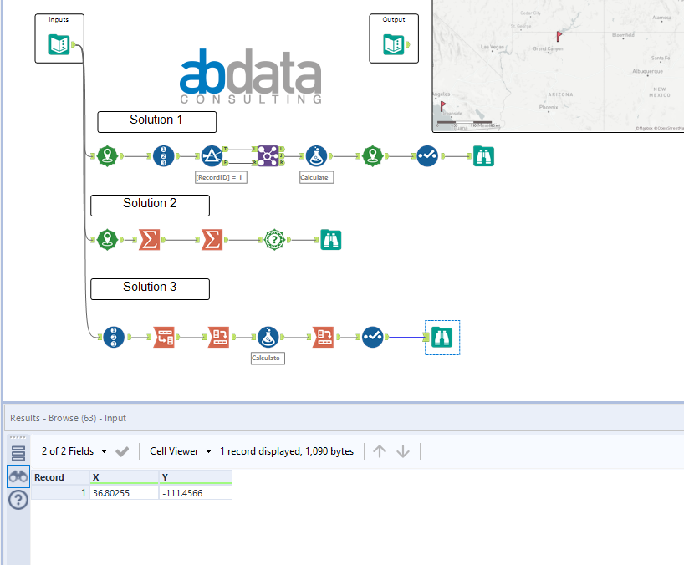Apply field selection with checkmark icon
The width and height of the screenshot is (684, 565).
pyautogui.click(x=122, y=451)
